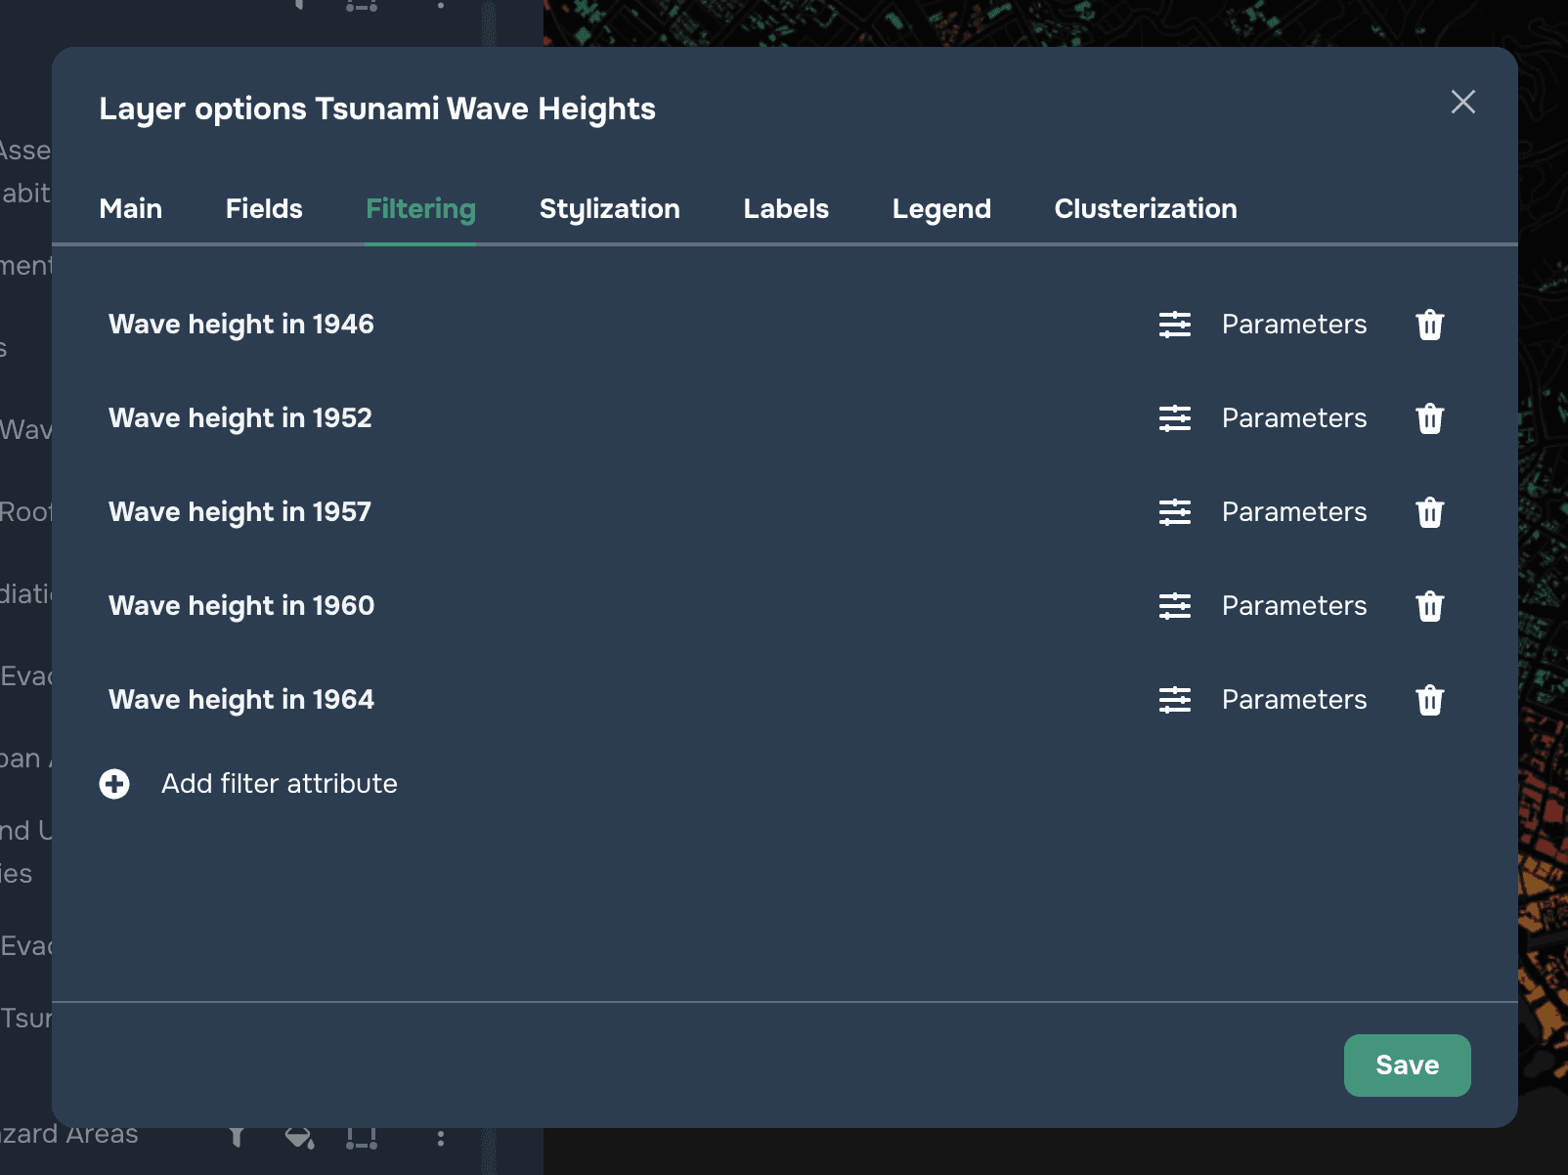1568x1175 pixels.
Task: Save the layer options
Action: tap(1407, 1065)
